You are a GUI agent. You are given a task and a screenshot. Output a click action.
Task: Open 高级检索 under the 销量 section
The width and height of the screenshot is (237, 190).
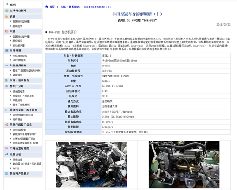[18, 26]
